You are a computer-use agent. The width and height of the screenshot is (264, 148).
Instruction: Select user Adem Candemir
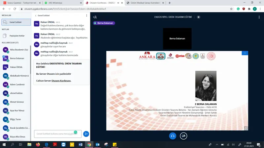(16, 85)
